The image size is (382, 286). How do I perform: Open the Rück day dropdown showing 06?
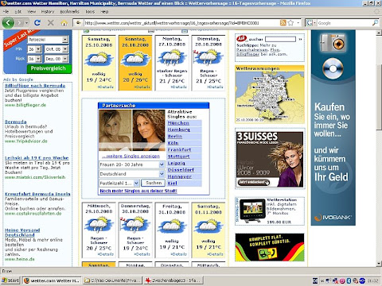pyautogui.click(x=38, y=59)
